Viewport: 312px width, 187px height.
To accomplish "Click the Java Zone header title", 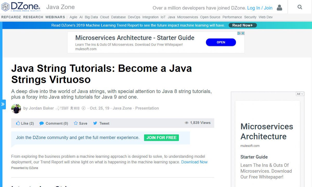I will tap(60, 7).
